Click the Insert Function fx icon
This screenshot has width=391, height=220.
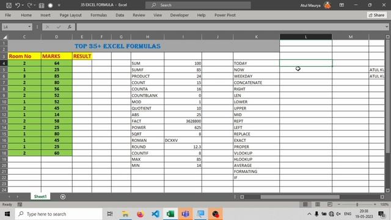tap(70, 27)
